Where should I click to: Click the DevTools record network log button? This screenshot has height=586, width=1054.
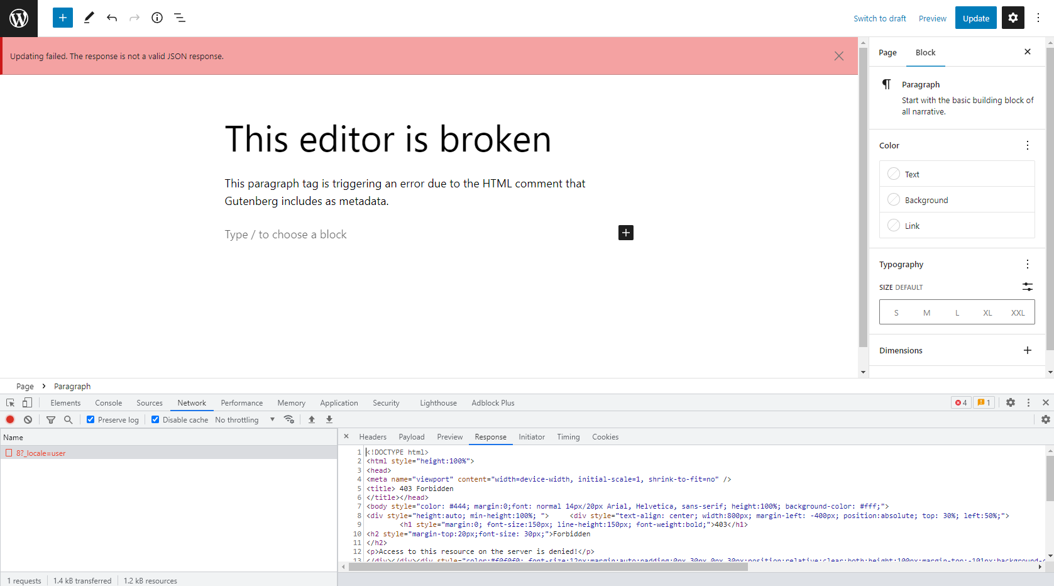[10, 419]
